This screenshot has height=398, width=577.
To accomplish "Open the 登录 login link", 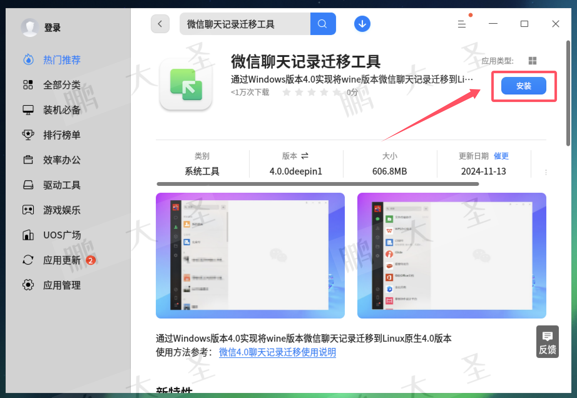I will 52,28.
